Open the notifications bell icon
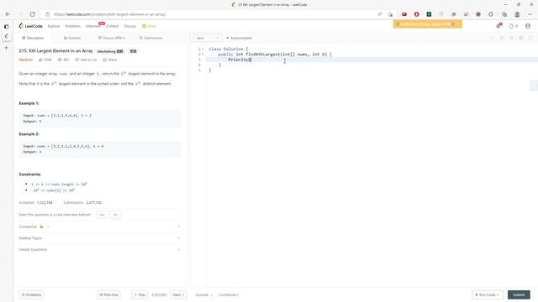538x302 pixels. [x=498, y=26]
